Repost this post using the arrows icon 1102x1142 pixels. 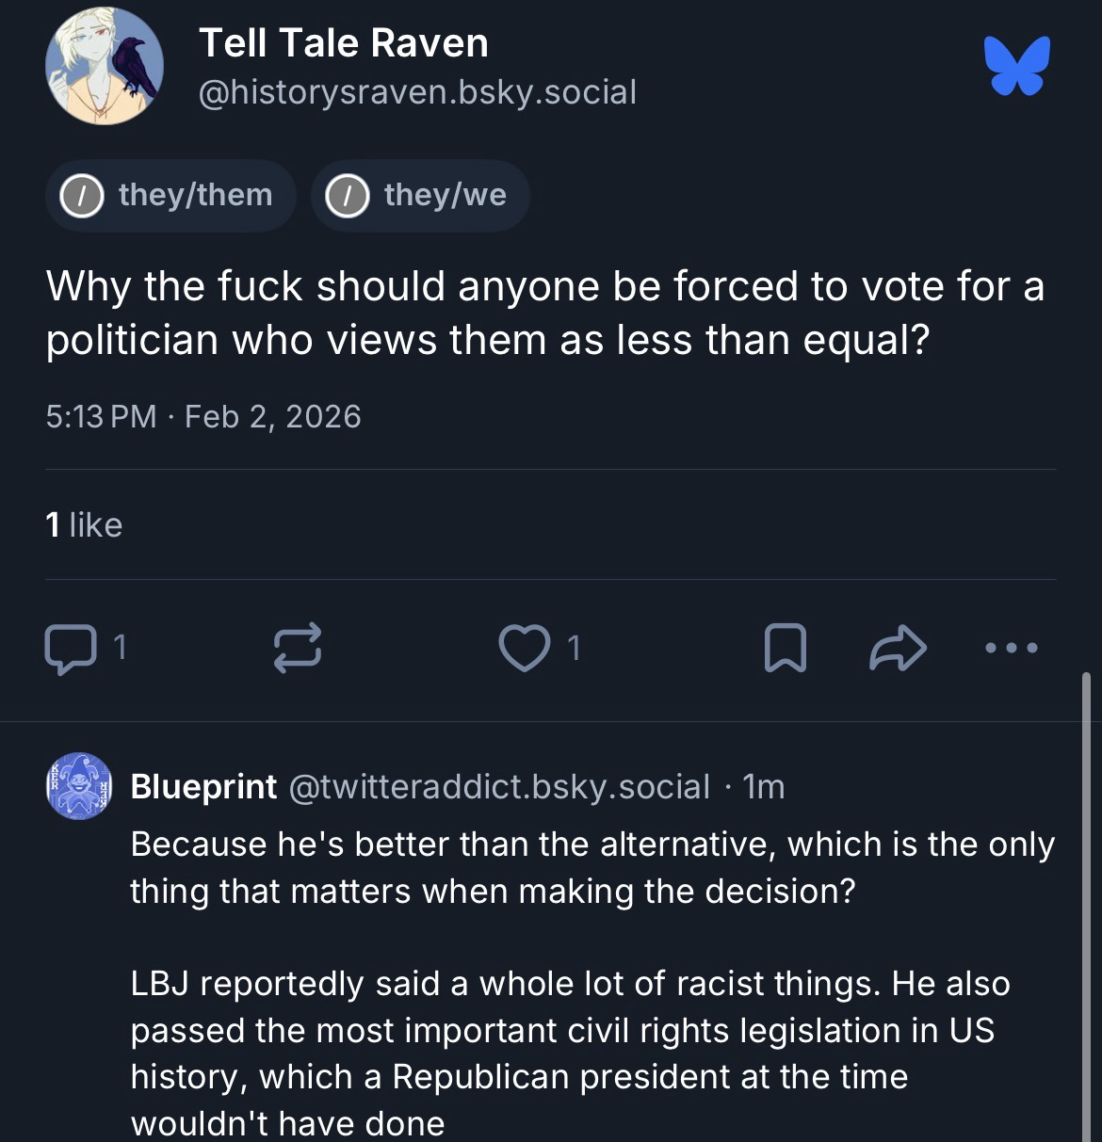click(x=298, y=649)
